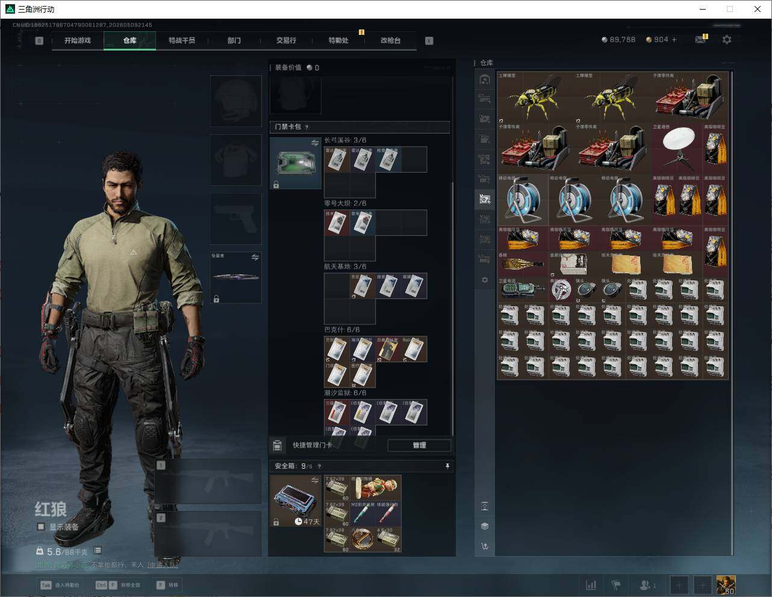The image size is (772, 597).
Task: Switch to the 特战干员 tab
Action: [x=182, y=40]
